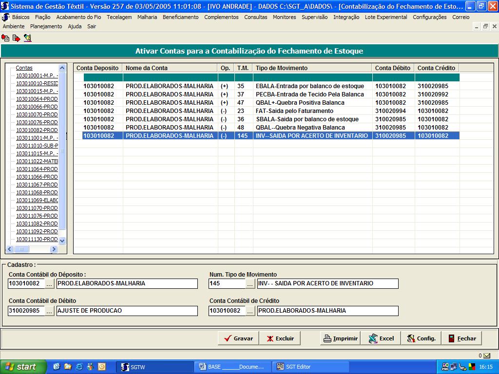Click the Fechar close form button
This screenshot has height=374, width=499.
point(462,338)
